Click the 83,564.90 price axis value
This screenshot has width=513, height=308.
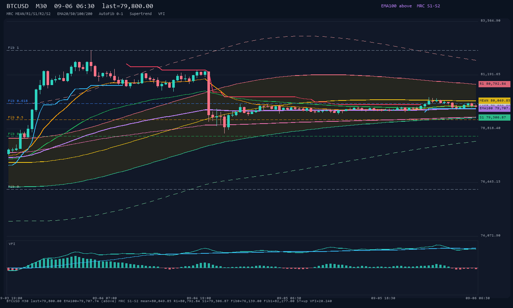[x=490, y=21]
